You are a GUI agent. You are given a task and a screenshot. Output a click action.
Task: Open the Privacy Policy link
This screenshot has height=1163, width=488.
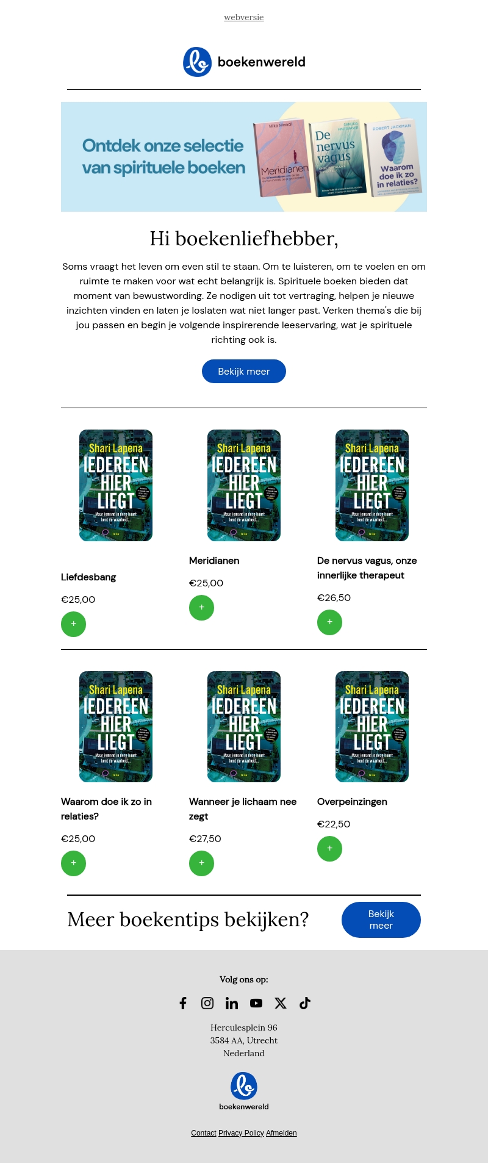241,1133
